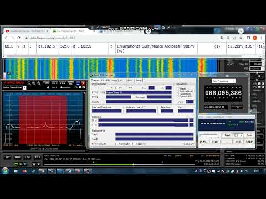Viewport: 266px width, 199px height.
Task: Open the Before Demod Filter dropdown
Action: point(24,88)
